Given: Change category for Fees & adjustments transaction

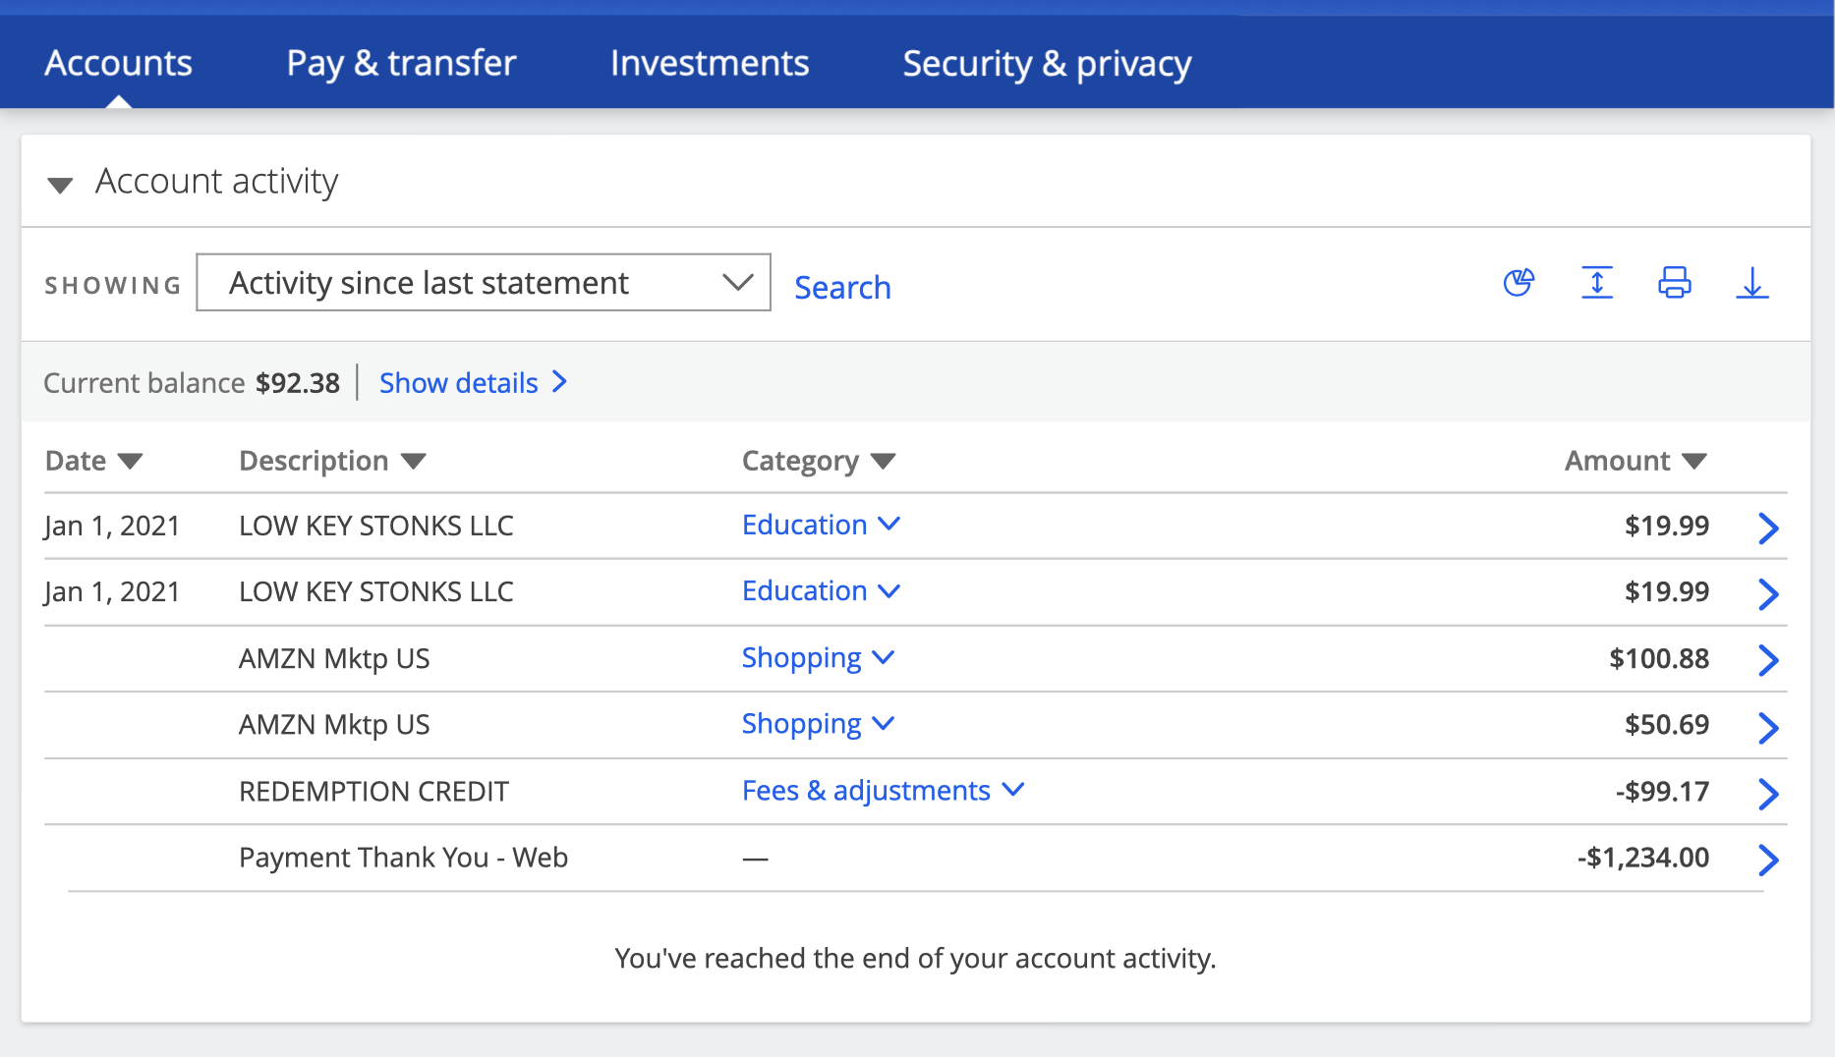Looking at the screenshot, I should coord(883,791).
